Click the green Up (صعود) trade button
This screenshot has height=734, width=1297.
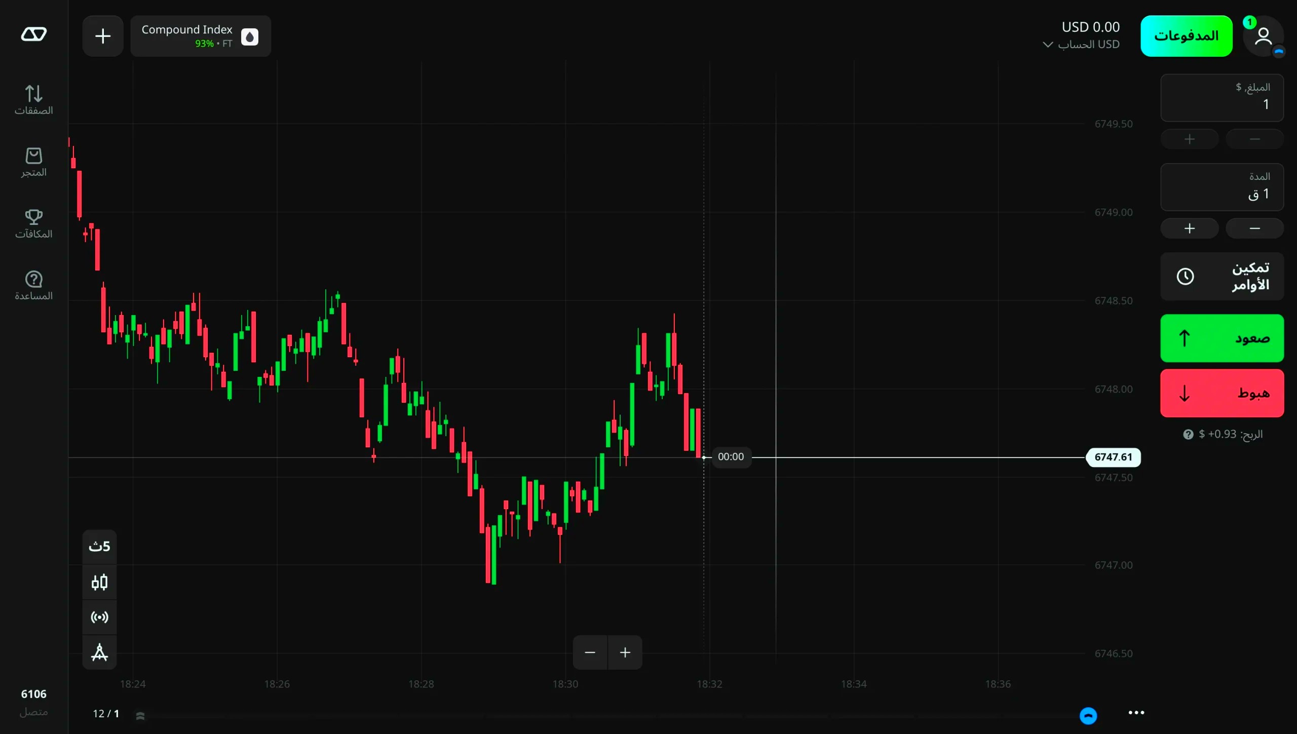tap(1222, 338)
